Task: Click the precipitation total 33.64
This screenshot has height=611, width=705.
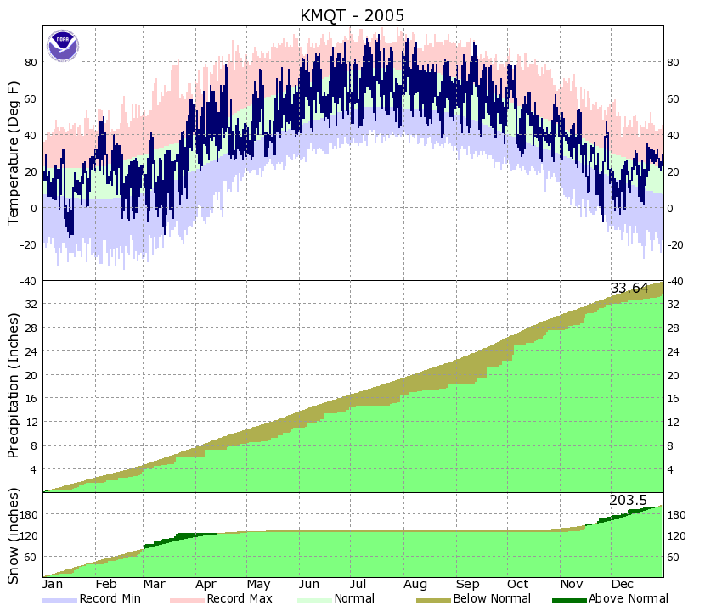Action: [629, 288]
